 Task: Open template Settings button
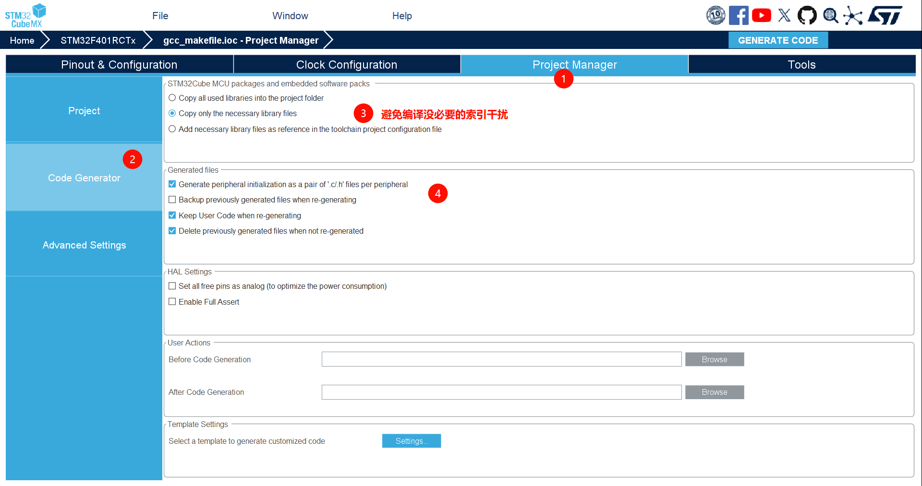[412, 441]
